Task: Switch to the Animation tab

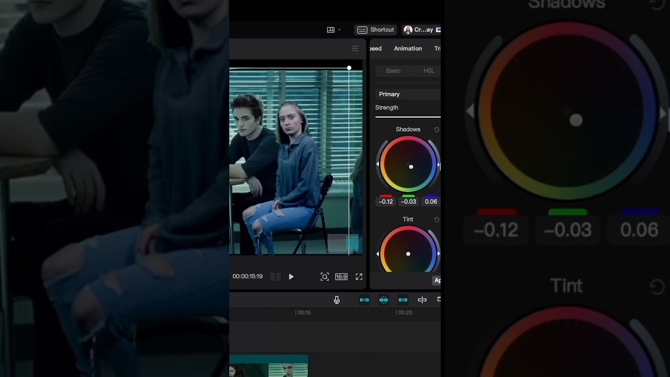Action: pos(408,49)
